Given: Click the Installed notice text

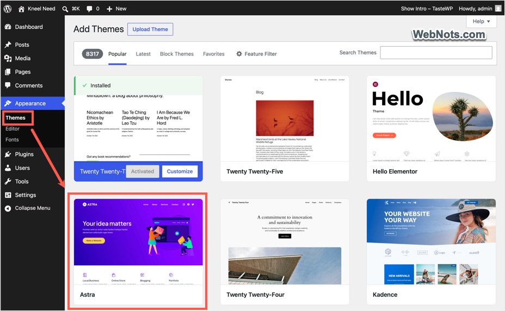Looking at the screenshot, I should [x=100, y=85].
